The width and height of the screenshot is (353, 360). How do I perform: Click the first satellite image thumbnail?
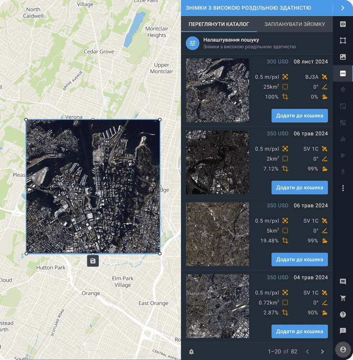217,90
